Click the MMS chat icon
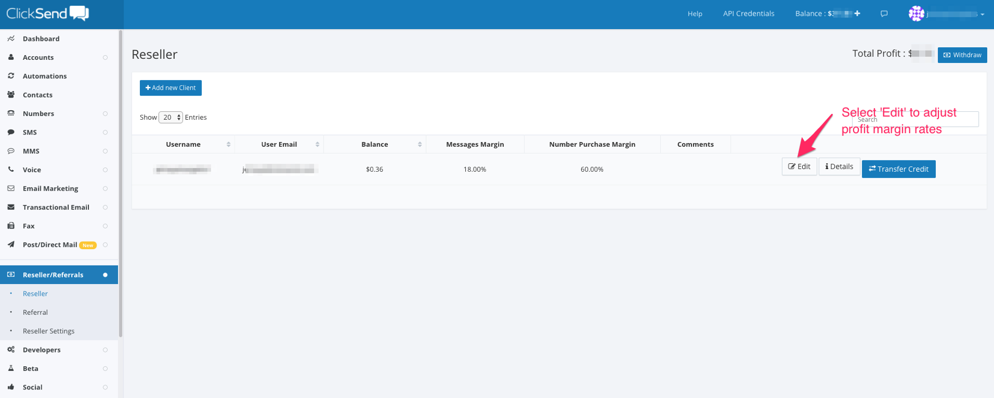994x398 pixels. pyautogui.click(x=11, y=151)
